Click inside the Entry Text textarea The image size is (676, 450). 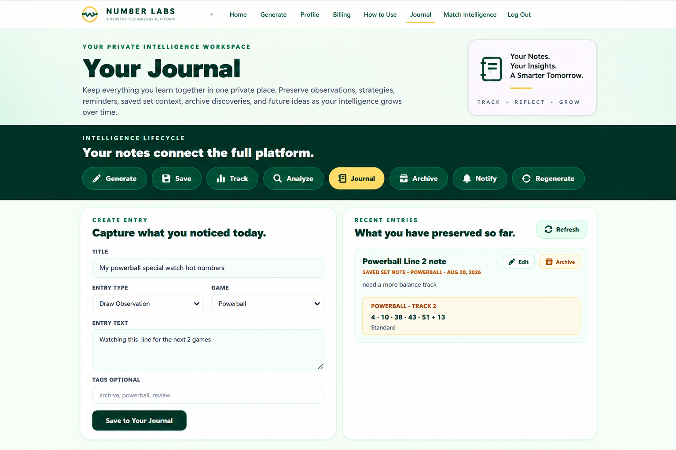(x=208, y=350)
